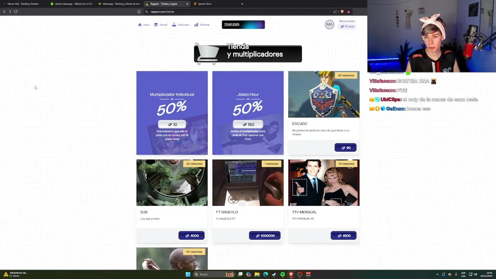Buy the ESCUDO item for 90
Screen dimensions: 496x279
pos(345,148)
